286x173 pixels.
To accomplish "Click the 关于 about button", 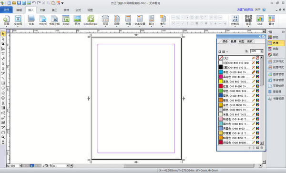I will pos(257,10).
